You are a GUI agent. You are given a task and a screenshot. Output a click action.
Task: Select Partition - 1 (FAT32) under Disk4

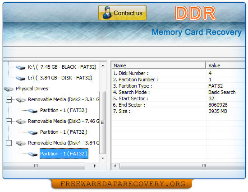[64, 154]
